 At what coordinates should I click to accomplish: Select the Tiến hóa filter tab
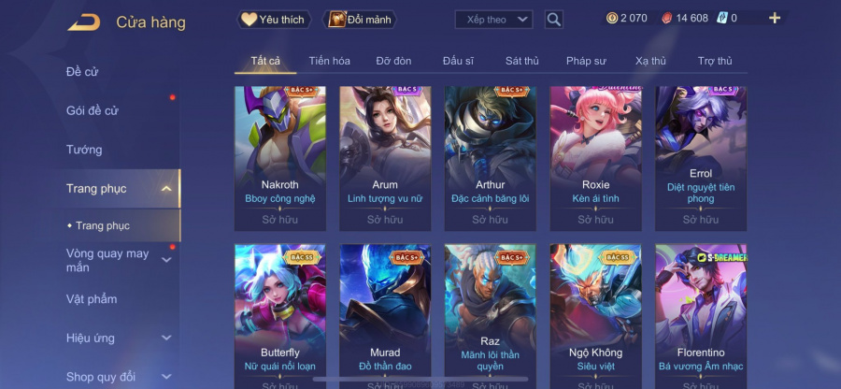point(329,61)
